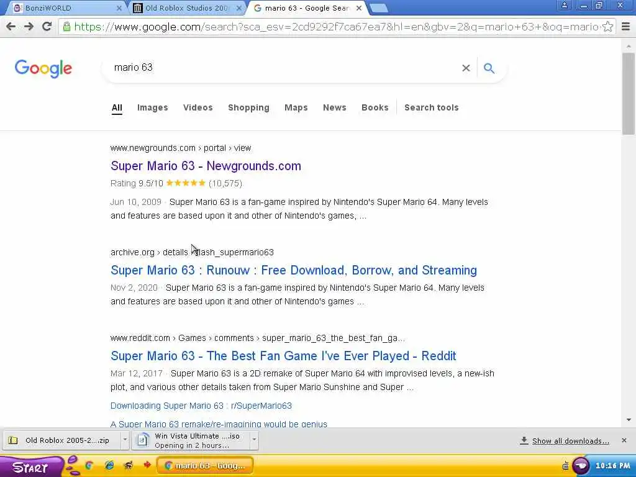Click the green padlock security icon

[x=67, y=27]
